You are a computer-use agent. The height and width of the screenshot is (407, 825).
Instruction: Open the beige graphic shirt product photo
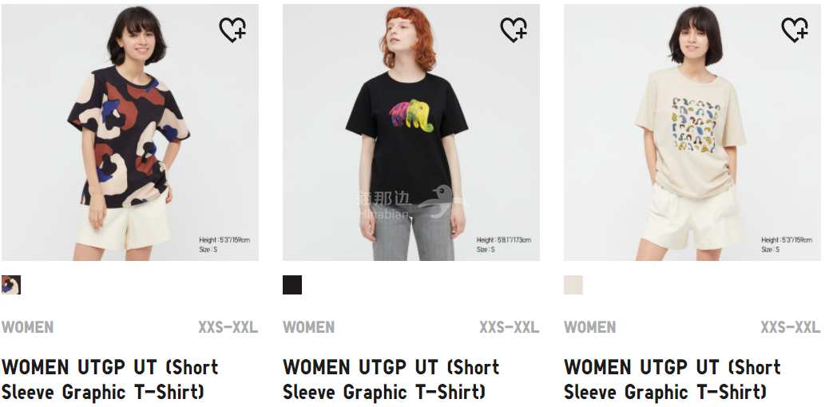coord(692,132)
